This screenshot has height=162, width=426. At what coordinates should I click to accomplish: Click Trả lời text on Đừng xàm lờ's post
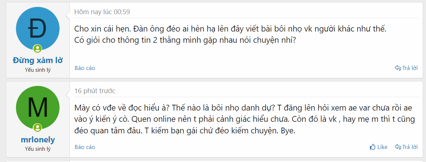click(x=410, y=68)
